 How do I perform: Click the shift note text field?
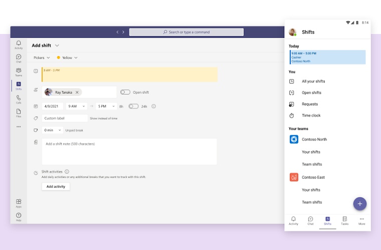[129, 151]
